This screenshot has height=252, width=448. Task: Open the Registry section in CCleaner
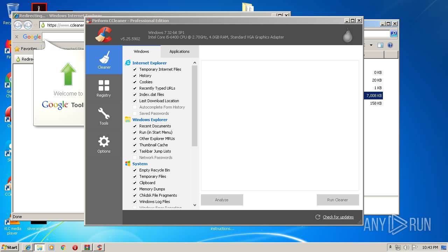(x=104, y=88)
